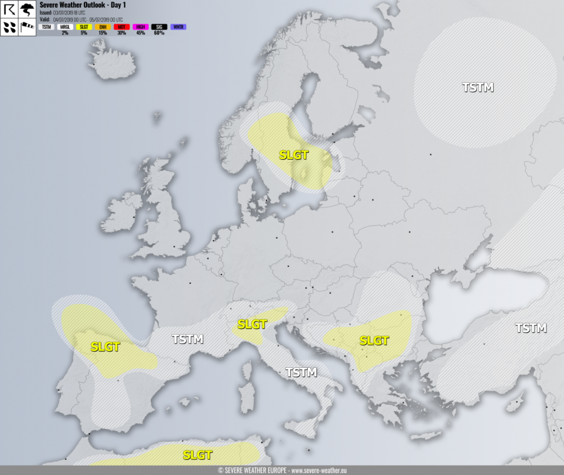Select the white MRGL legend swatch

65,27
